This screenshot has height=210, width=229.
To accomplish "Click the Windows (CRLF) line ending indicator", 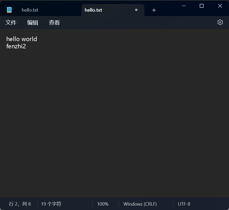I will [140, 204].
